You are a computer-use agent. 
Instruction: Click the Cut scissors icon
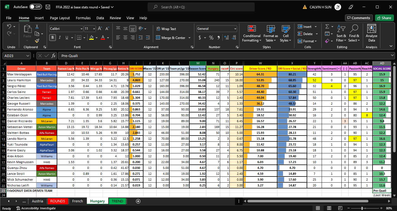pyautogui.click(x=37, y=27)
